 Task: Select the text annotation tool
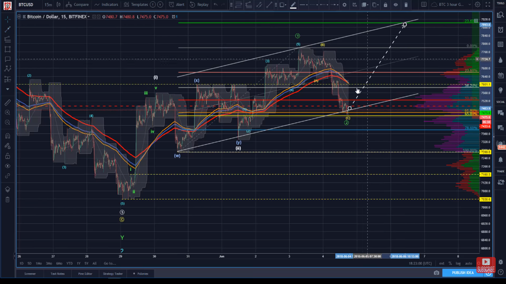(8, 59)
